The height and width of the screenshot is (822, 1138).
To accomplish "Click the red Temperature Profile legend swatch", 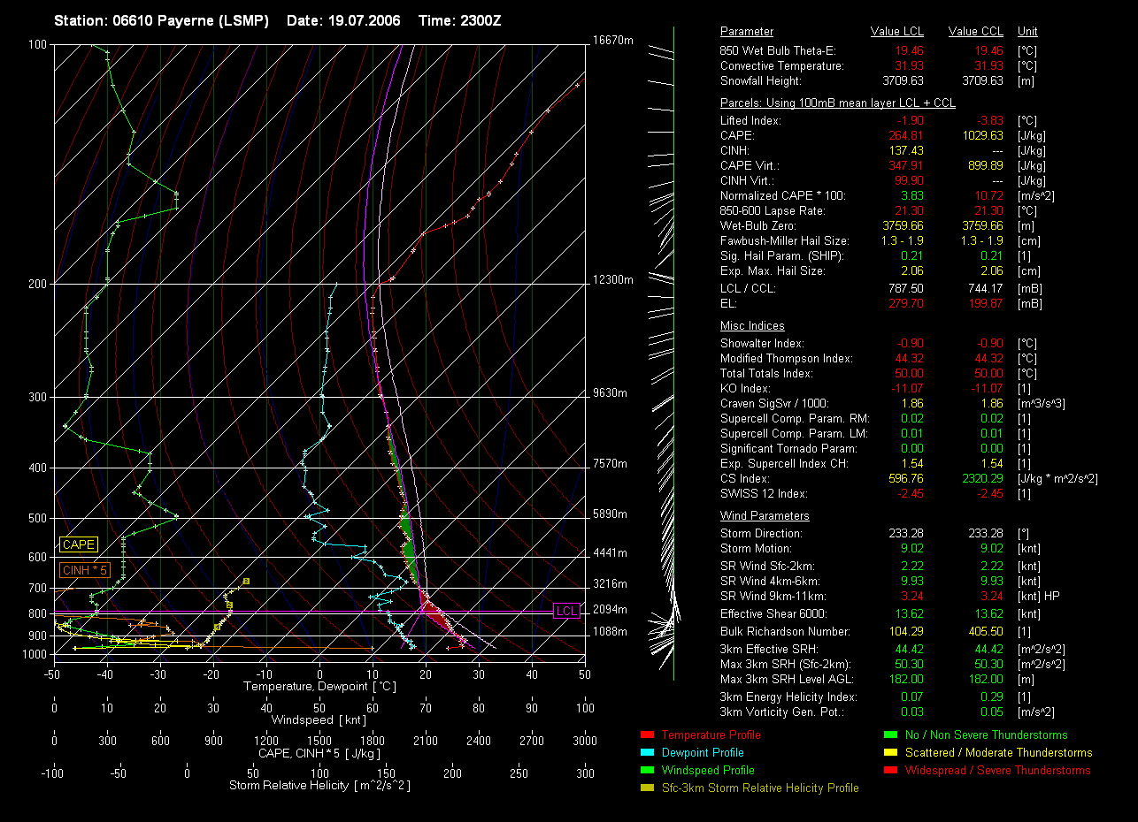I will tap(646, 734).
